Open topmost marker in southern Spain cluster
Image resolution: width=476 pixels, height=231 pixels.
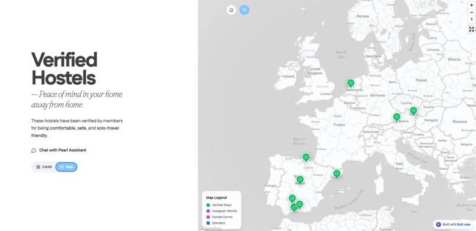tap(292, 199)
